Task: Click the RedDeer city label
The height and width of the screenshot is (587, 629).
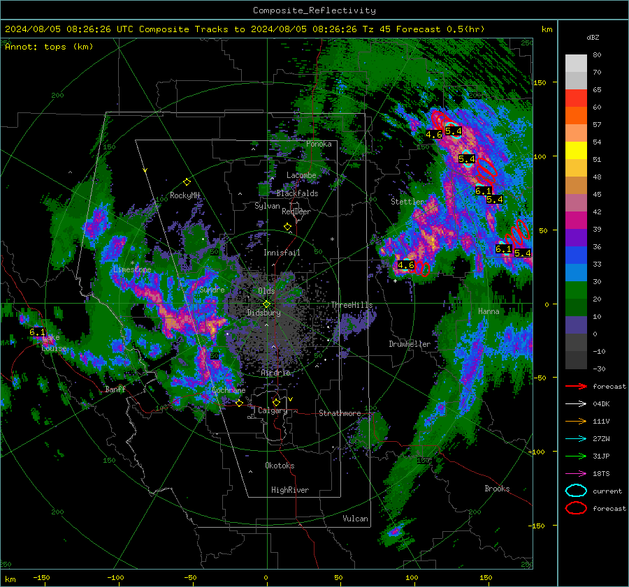Action: click(296, 211)
